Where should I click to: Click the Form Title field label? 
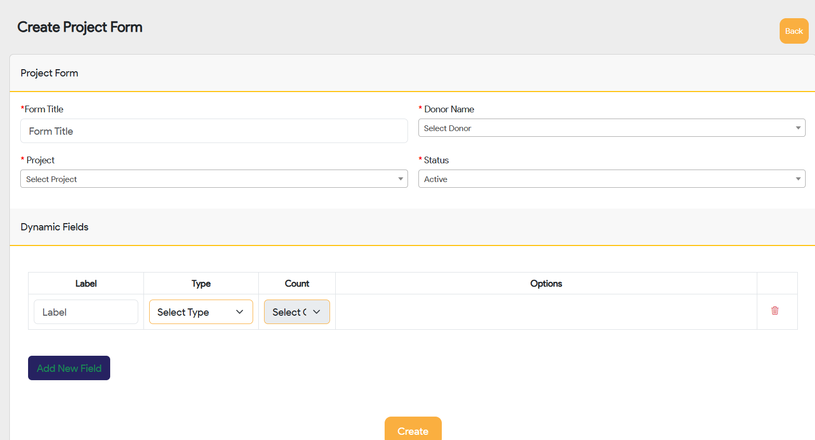44,109
